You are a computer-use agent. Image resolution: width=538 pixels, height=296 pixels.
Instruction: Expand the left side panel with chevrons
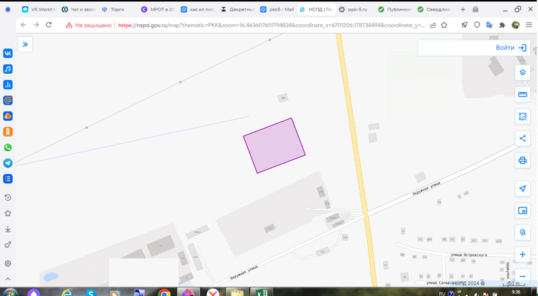(25, 44)
